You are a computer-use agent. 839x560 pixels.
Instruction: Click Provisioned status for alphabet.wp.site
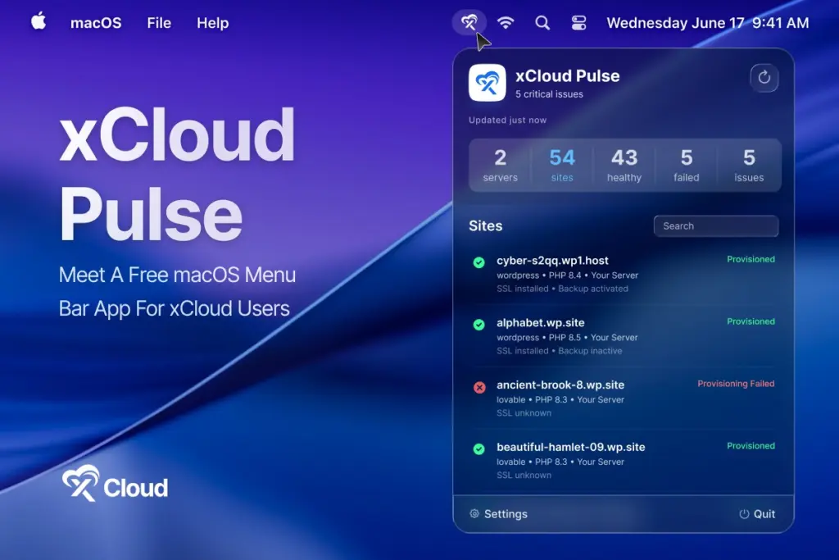[751, 321]
